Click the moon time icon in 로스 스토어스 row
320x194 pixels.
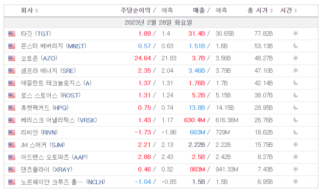click(x=296, y=95)
